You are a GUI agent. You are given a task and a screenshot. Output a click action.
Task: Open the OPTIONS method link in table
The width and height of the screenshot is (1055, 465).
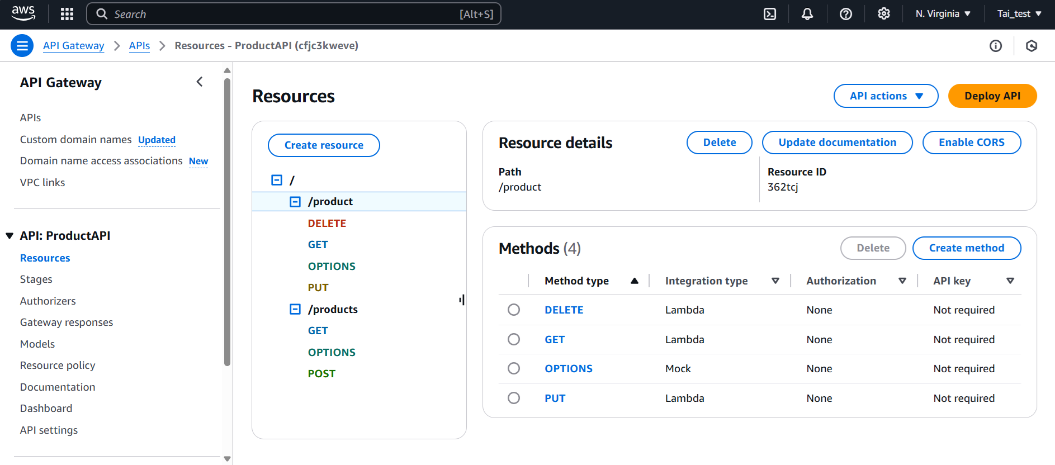pyautogui.click(x=569, y=369)
